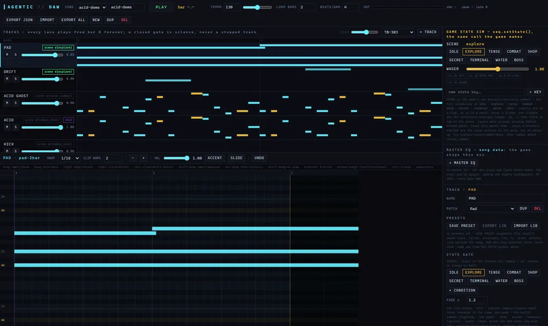Select EXPLORE in the SCENE simulator
The width and height of the screenshot is (548, 326).
473,51
